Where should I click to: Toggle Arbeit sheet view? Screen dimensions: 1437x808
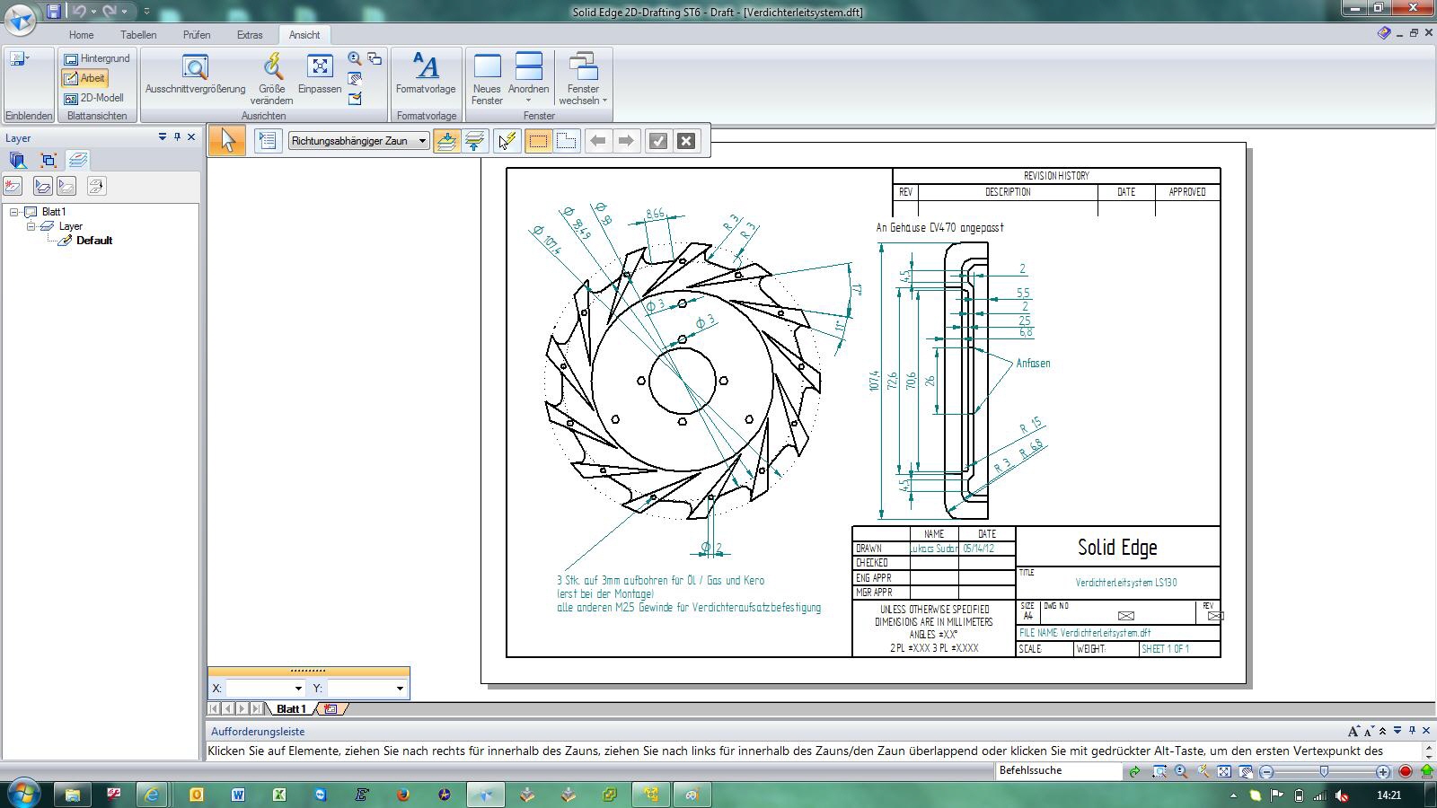84,78
